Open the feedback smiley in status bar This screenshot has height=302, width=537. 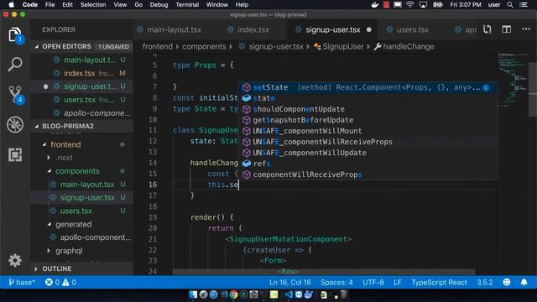coord(507,283)
